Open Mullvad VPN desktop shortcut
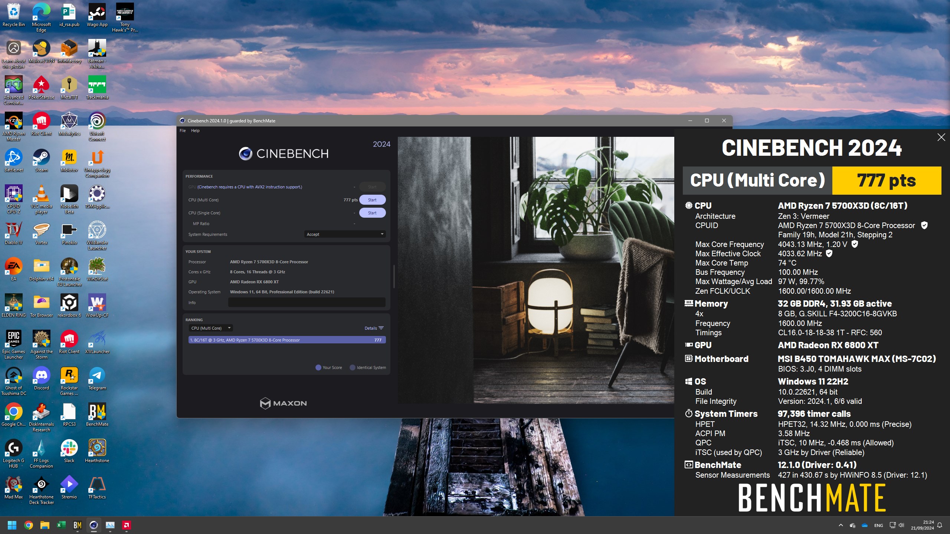950x534 pixels. click(41, 52)
